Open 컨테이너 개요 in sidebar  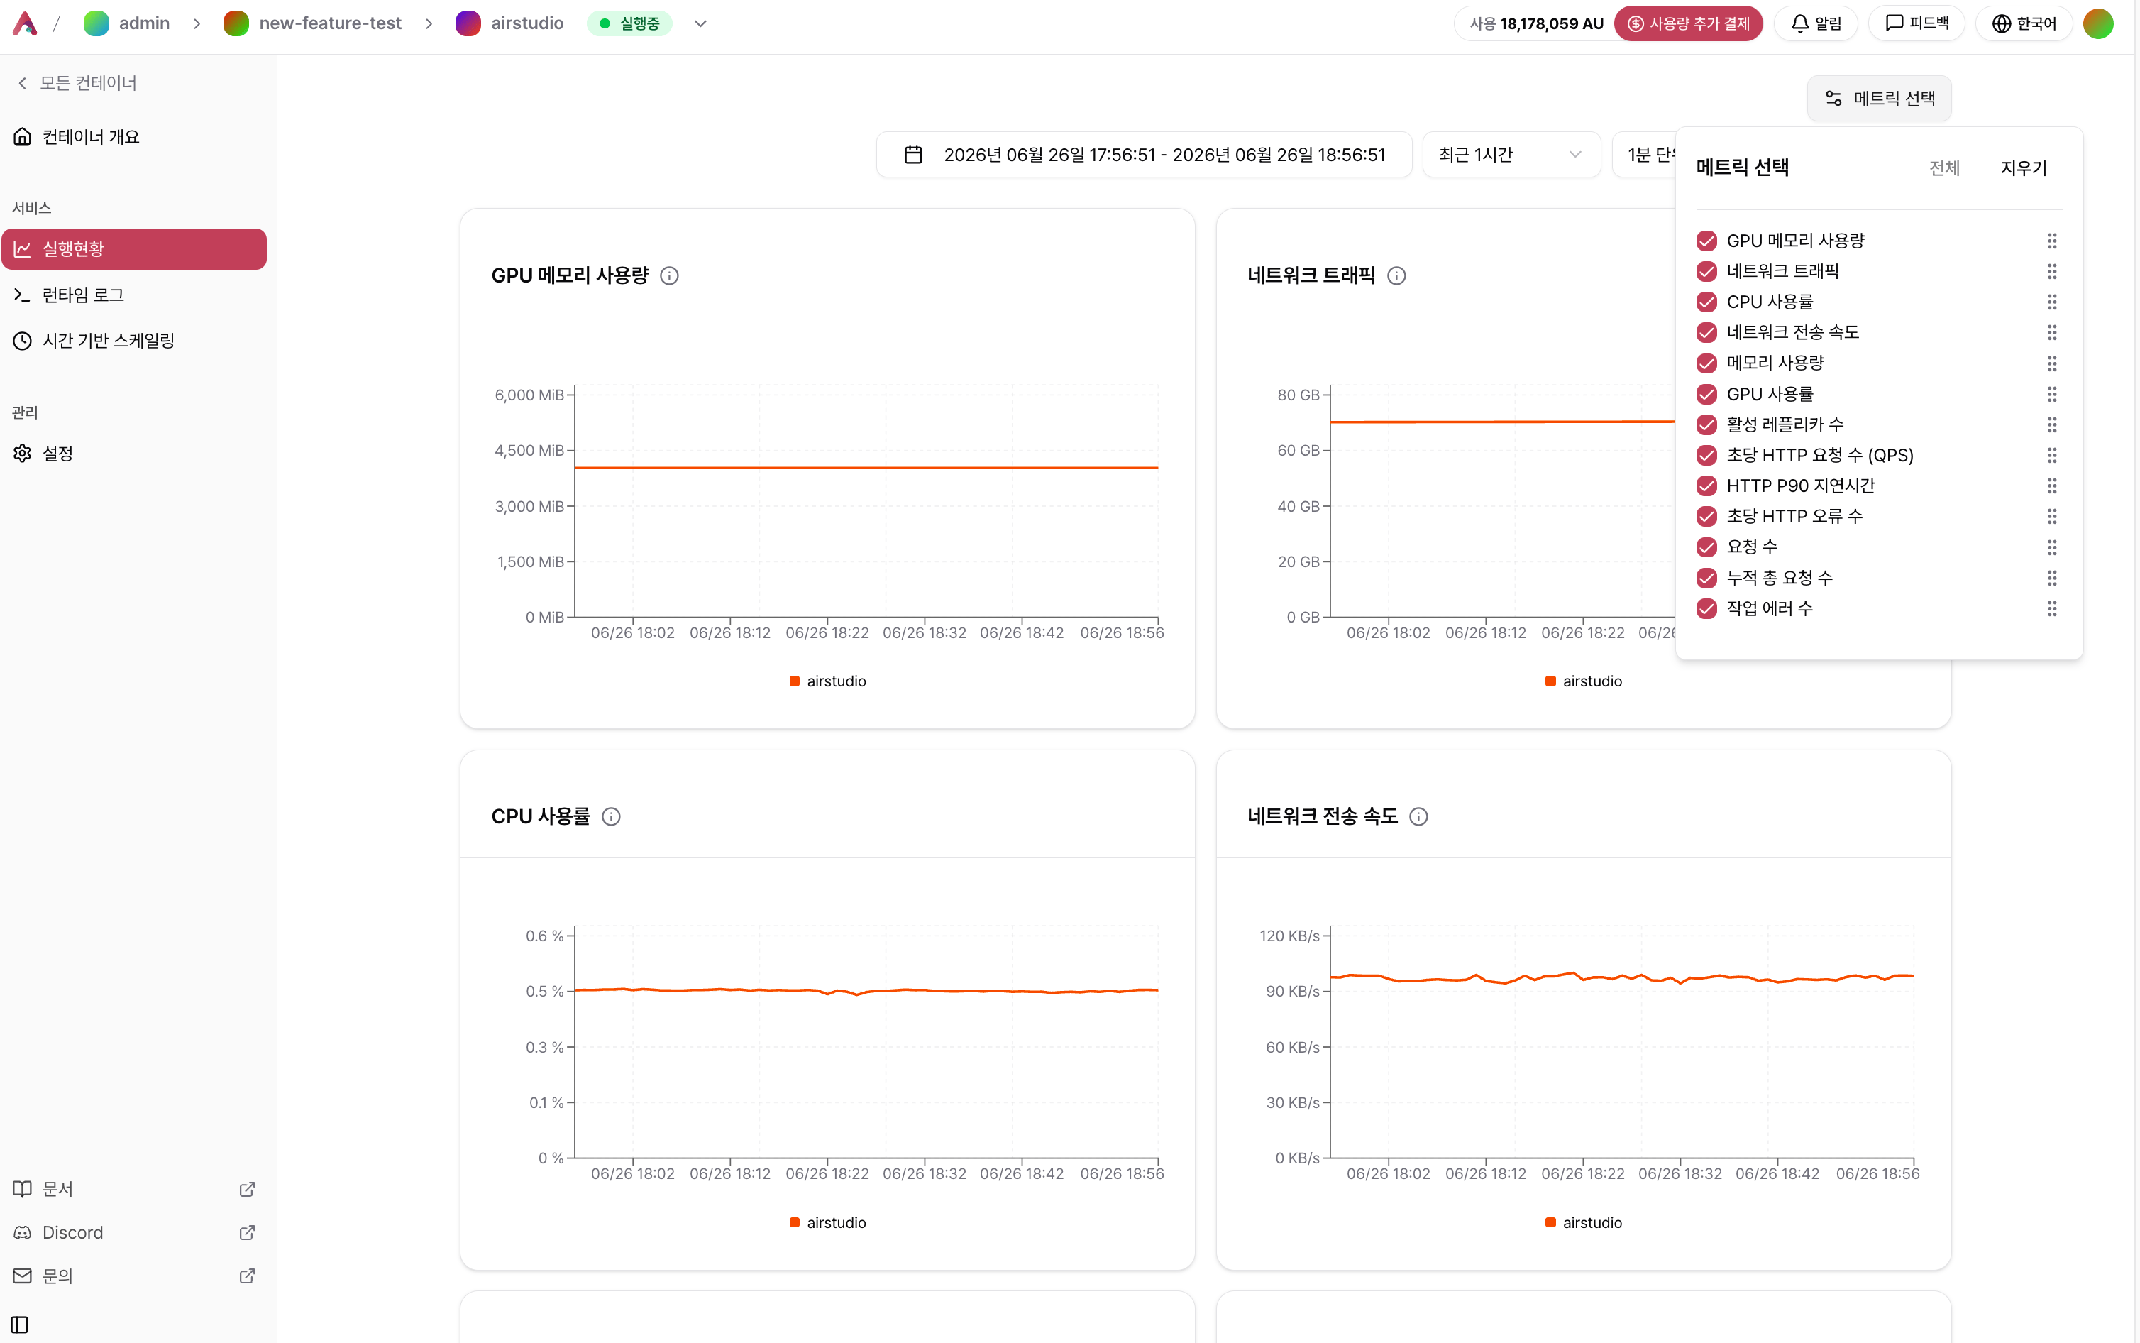134,137
